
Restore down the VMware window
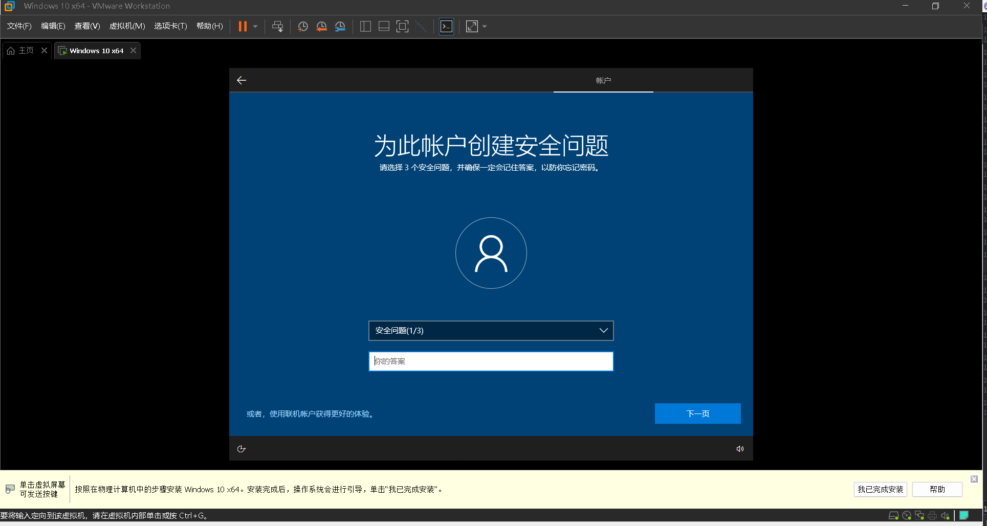pos(935,6)
